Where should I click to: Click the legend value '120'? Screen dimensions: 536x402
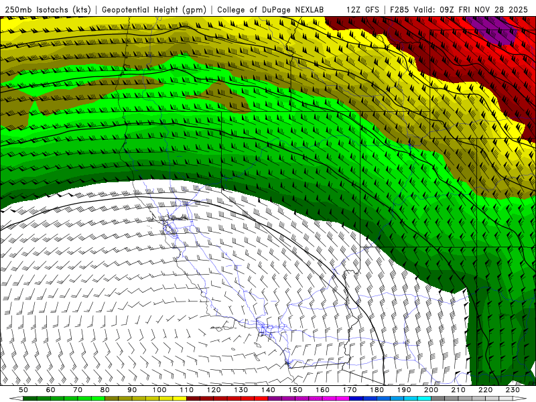point(214,390)
